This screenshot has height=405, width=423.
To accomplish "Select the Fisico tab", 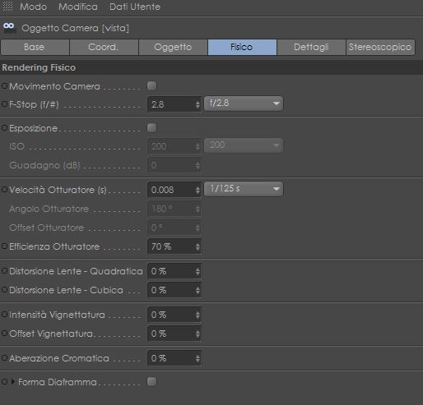I will pos(242,47).
